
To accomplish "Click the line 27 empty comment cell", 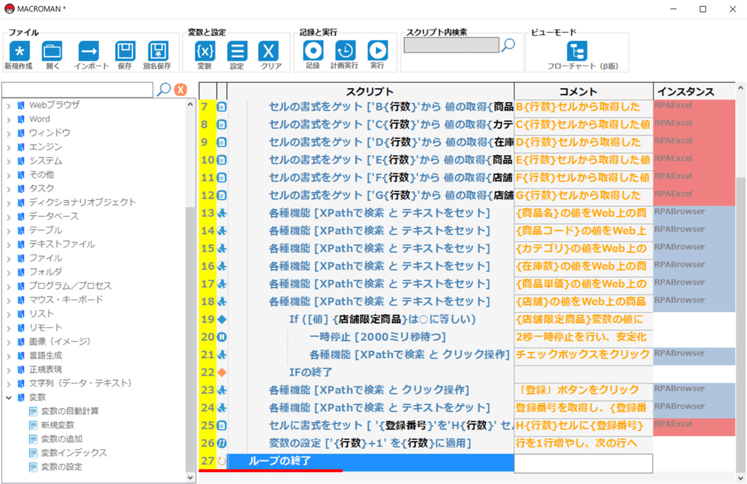I will [x=583, y=463].
